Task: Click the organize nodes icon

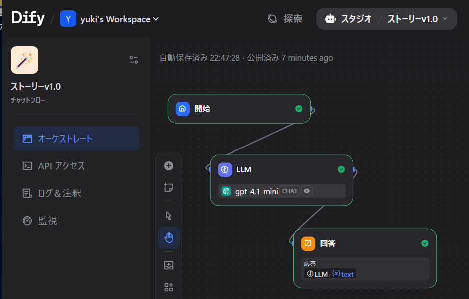Action: tap(169, 287)
